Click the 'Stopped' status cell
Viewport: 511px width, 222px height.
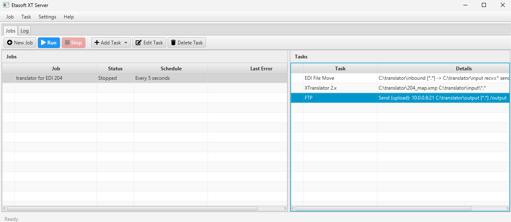pos(115,78)
